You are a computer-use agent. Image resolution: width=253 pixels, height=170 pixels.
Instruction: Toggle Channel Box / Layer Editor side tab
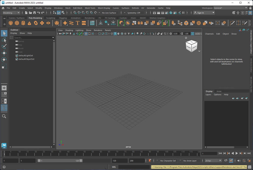pyautogui.click(x=251, y=42)
